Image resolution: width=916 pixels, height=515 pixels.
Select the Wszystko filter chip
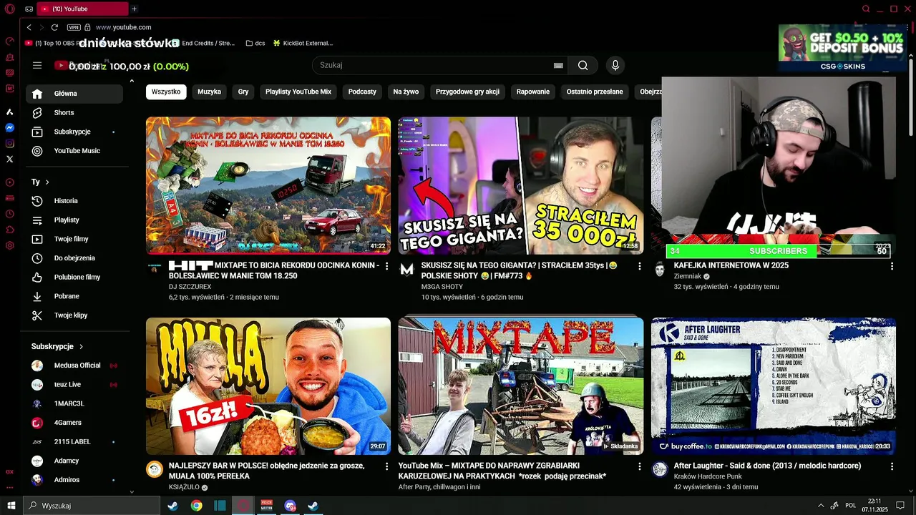click(166, 92)
